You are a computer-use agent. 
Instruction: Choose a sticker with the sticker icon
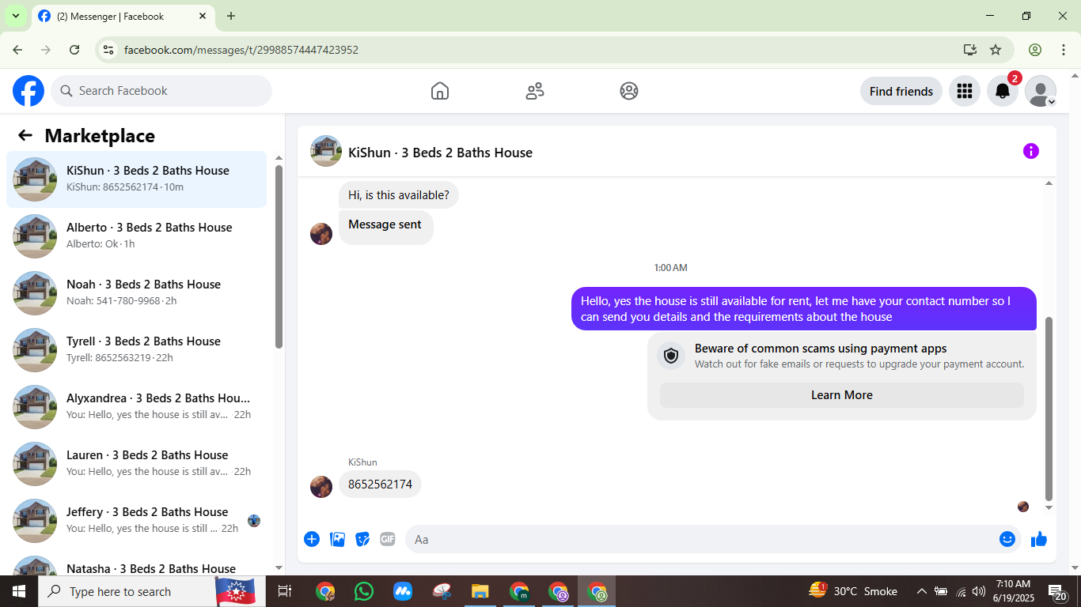click(362, 539)
